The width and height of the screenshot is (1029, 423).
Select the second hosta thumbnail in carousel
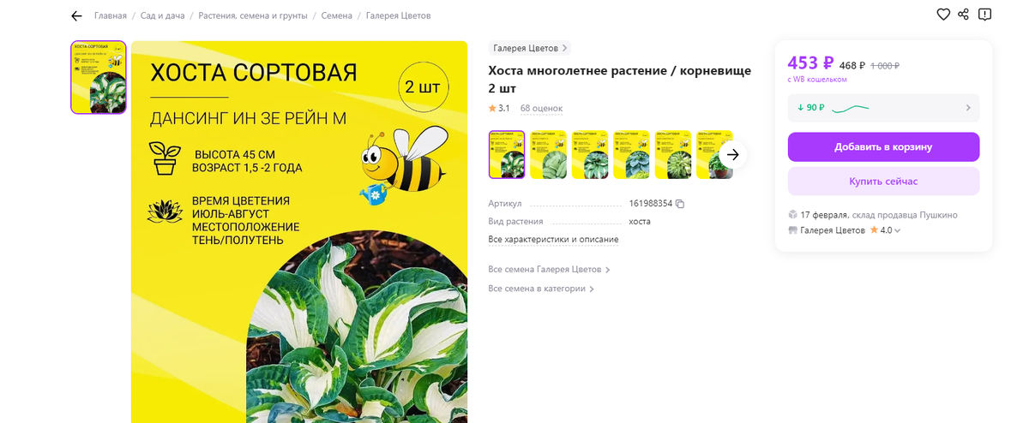[548, 155]
